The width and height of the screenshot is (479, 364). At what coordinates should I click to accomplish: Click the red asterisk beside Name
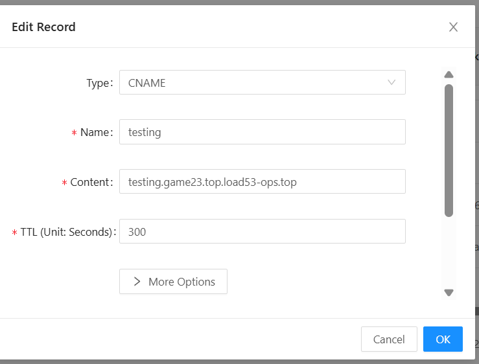tap(74, 133)
